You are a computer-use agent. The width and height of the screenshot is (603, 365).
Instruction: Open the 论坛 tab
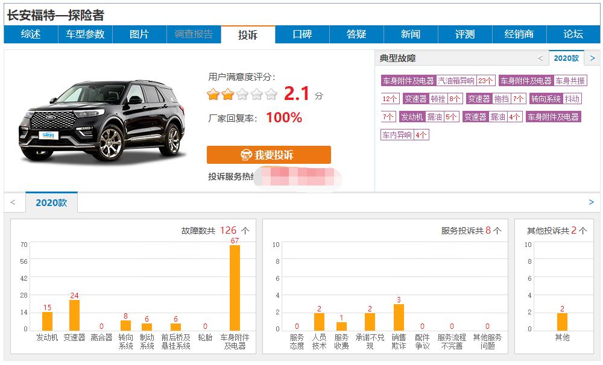point(573,34)
